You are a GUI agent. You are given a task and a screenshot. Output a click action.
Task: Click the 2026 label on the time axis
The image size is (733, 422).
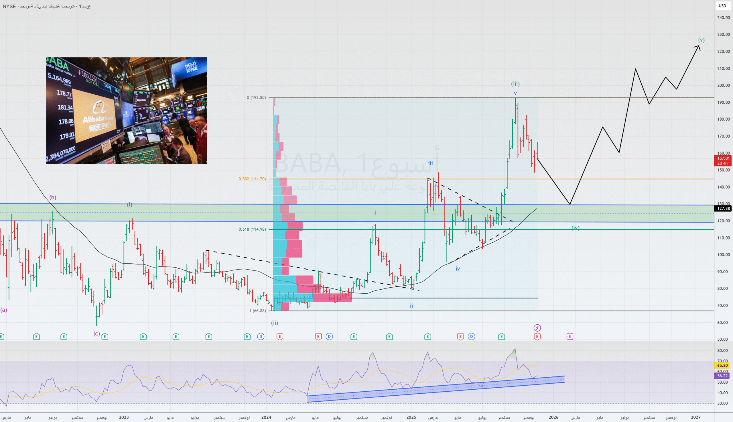(x=553, y=417)
